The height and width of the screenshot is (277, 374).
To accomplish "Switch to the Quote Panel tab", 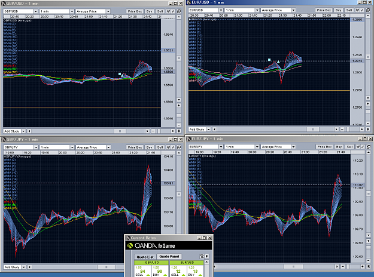I will tap(169, 256).
